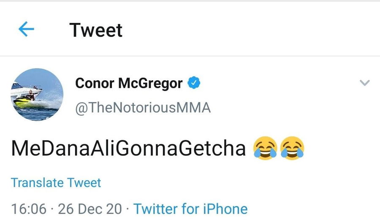Viewport: 380px width, 222px height.
Task: Open Conor McGregor's profile picture
Action: tap(37, 95)
